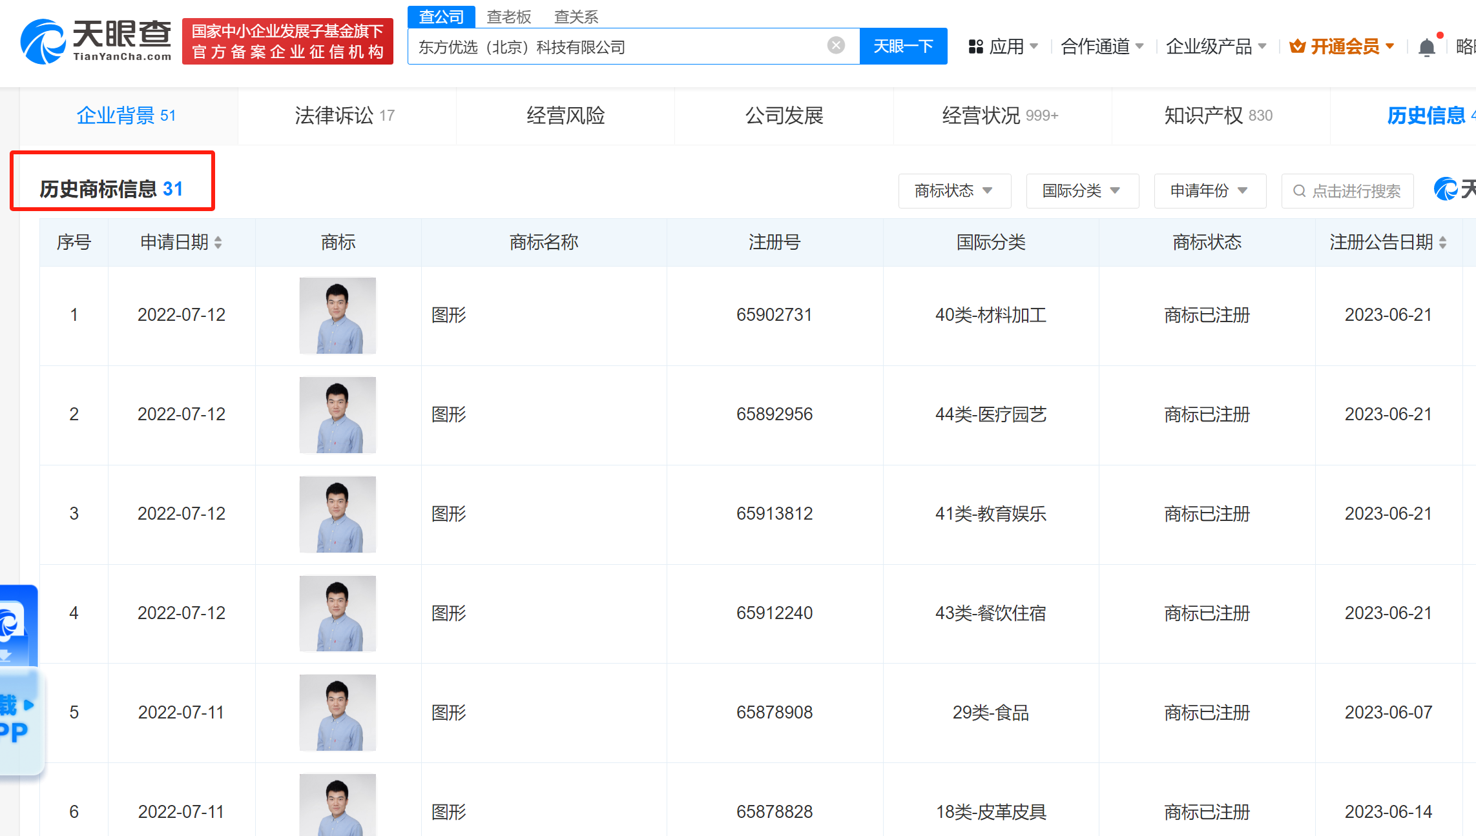Open trademark image for 65913812

(x=337, y=515)
